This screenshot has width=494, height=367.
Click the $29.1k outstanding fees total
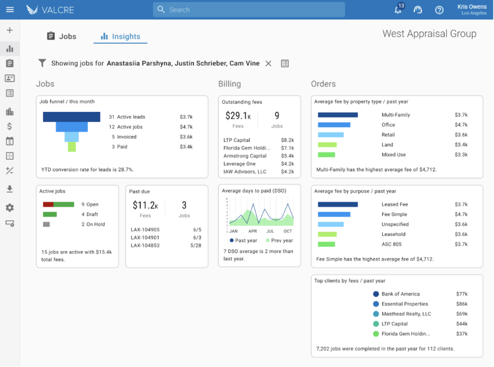point(238,116)
